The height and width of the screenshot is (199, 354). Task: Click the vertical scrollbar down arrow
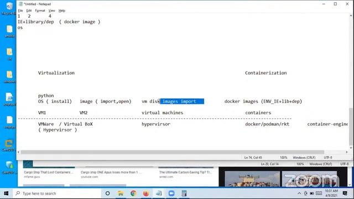351,148
